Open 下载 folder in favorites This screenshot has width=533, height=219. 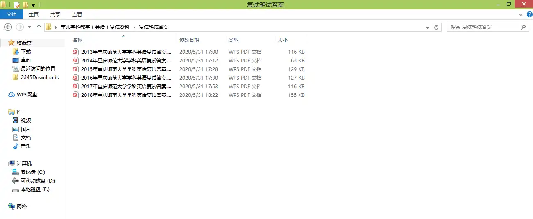[26, 52]
